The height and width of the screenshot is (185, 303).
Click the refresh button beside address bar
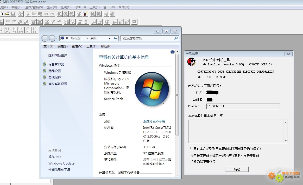point(115,38)
